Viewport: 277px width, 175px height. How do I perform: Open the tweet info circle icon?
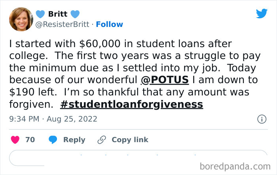pyautogui.click(x=262, y=119)
